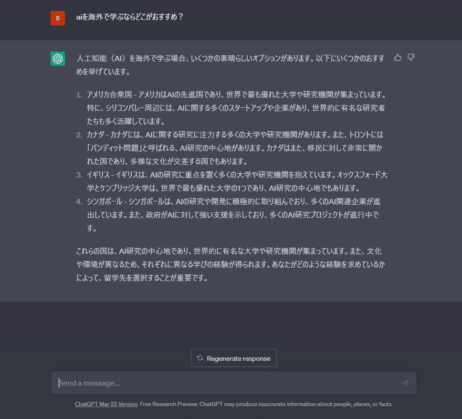The image size is (462, 419).
Task: Click the paper plane send icon
Action: point(405,383)
